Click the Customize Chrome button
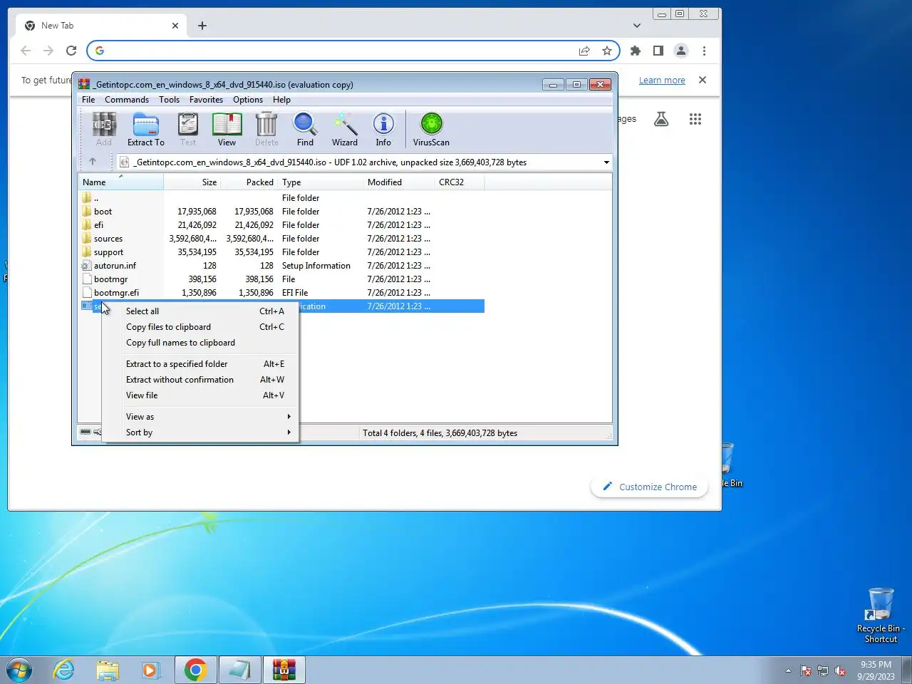Viewport: 912px width, 684px height. (x=649, y=487)
